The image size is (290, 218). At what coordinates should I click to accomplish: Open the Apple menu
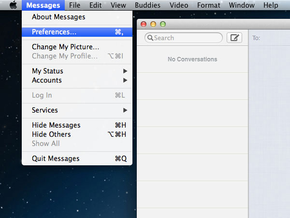pos(14,5)
